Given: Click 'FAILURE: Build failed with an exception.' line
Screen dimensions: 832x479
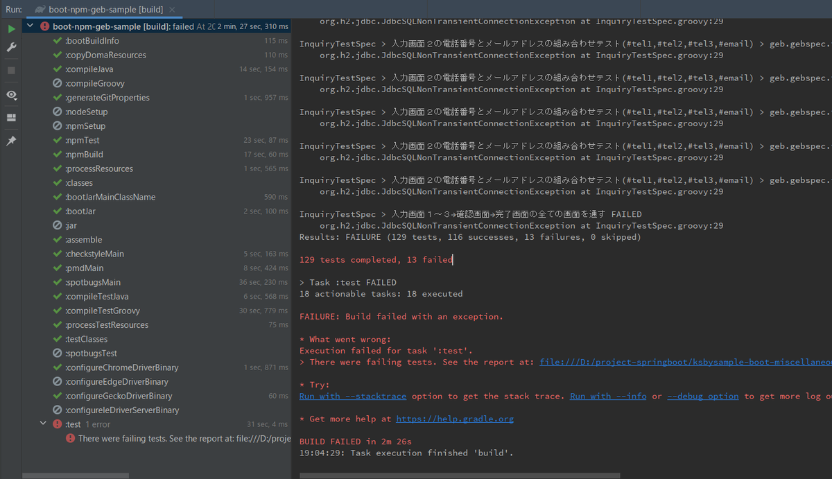Looking at the screenshot, I should pyautogui.click(x=401, y=317).
